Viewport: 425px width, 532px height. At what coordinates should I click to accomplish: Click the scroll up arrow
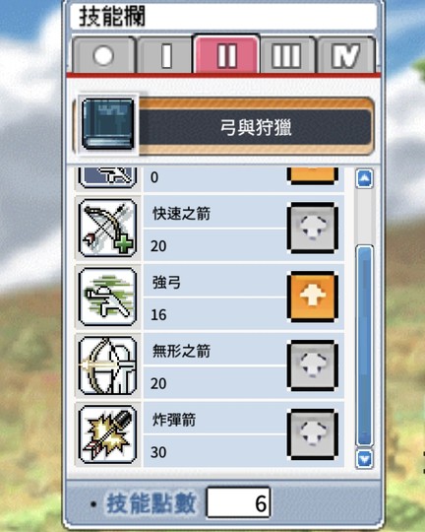[364, 178]
